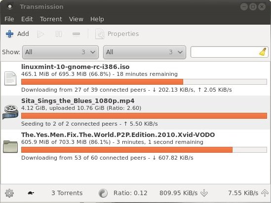Select the linuxmint-10-gnome-rc-i386.iso torrent
This screenshot has width=271, height=203.
tap(135, 78)
